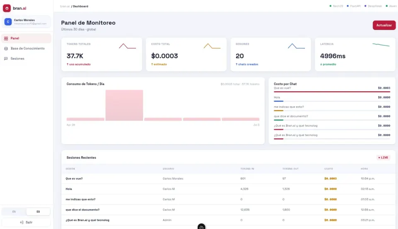Click the Latencia sparkline chart
Screen dimensions: 398x229
coord(381,45)
